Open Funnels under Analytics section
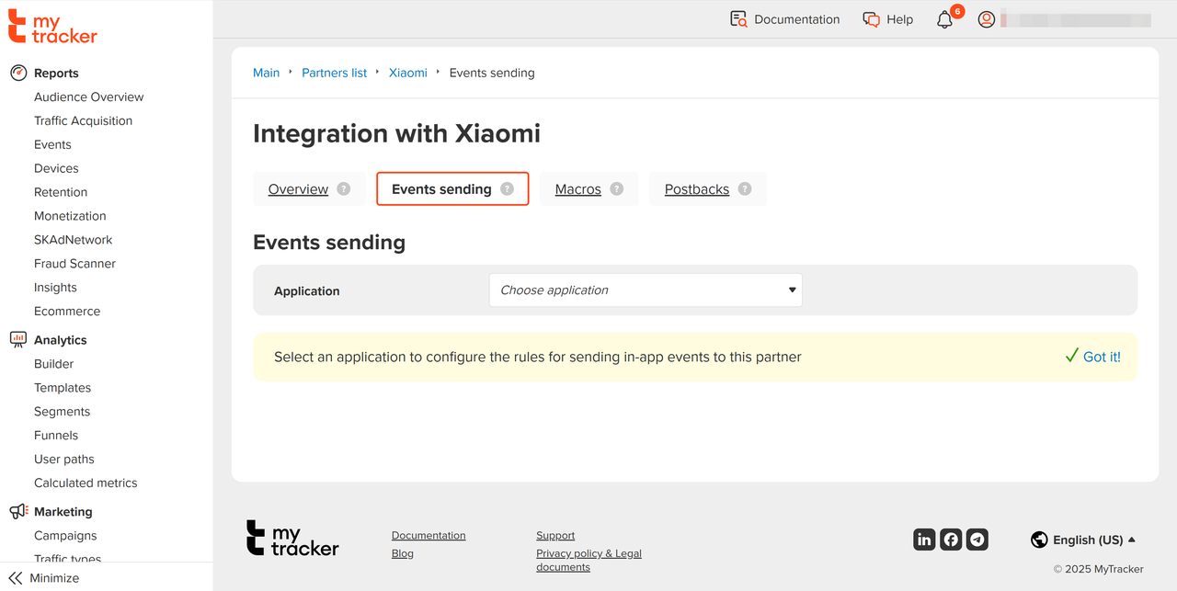This screenshot has height=591, width=1177. click(x=56, y=436)
